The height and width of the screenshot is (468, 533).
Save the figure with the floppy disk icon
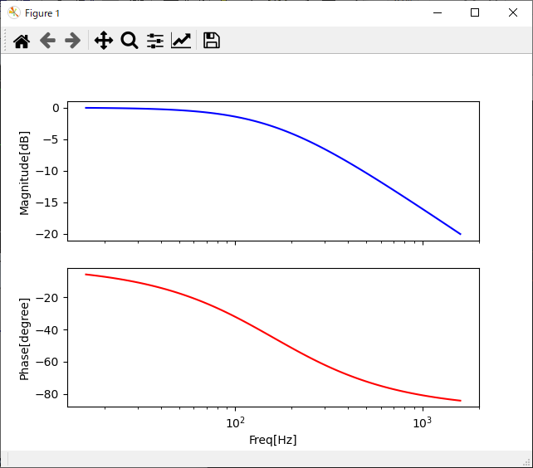pyautogui.click(x=212, y=41)
